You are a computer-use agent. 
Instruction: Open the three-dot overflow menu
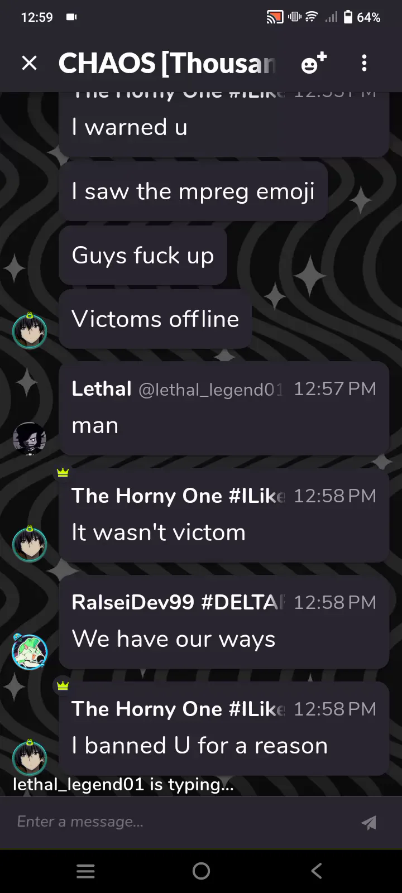pos(364,63)
